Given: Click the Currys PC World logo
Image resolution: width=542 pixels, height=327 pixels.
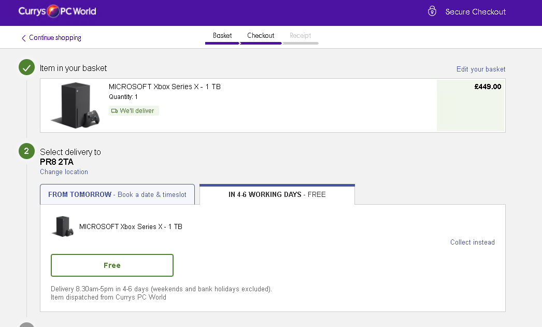Looking at the screenshot, I should coord(58,11).
